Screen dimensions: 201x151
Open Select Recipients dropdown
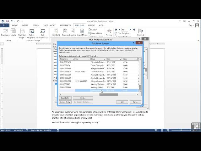(x=32, y=34)
